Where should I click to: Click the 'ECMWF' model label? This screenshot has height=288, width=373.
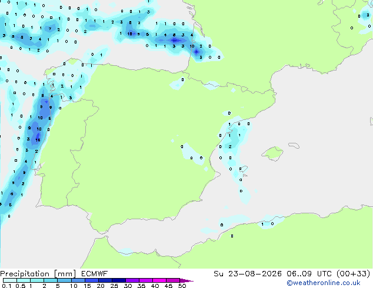[95, 273]
